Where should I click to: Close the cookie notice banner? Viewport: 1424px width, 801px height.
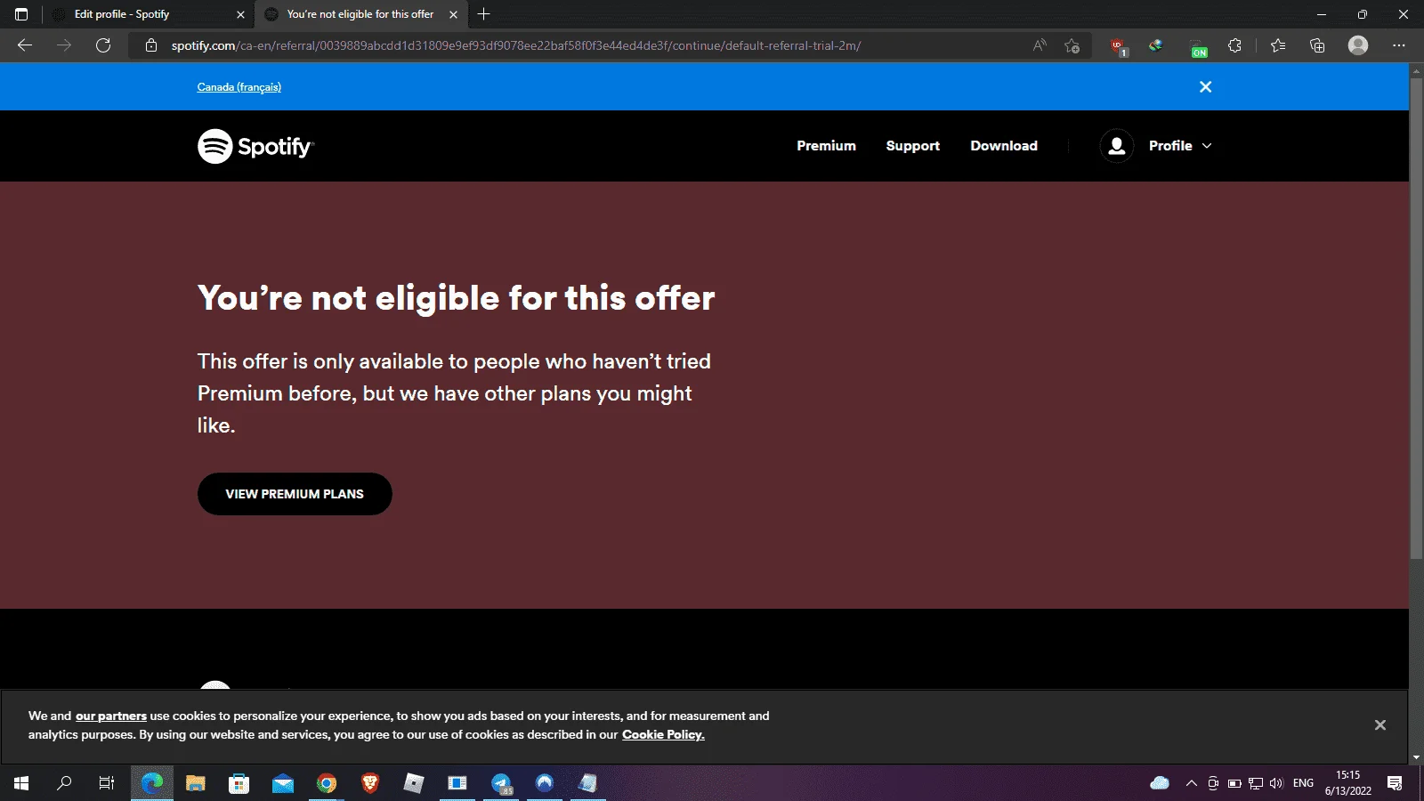1380,725
